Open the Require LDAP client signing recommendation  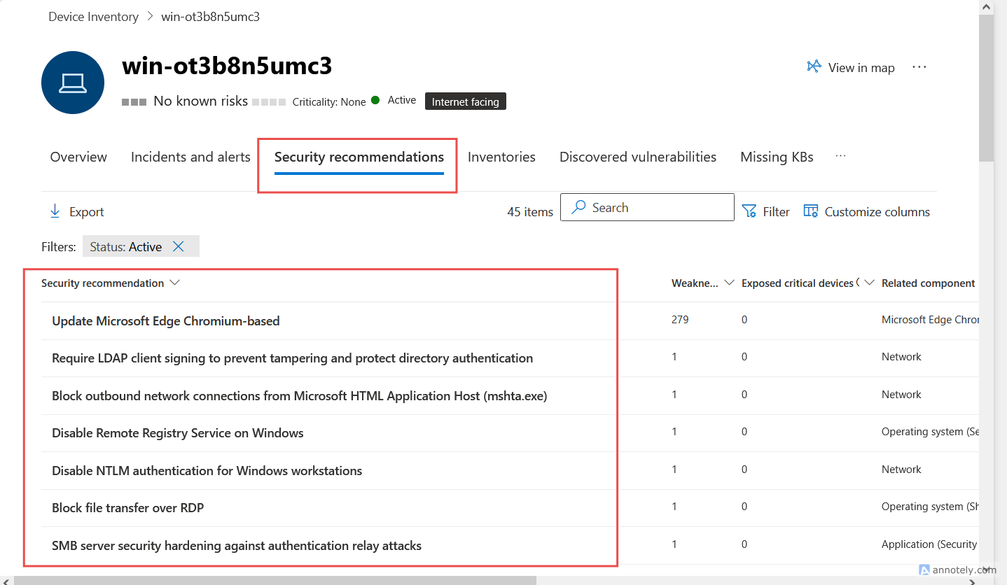pyautogui.click(x=292, y=358)
